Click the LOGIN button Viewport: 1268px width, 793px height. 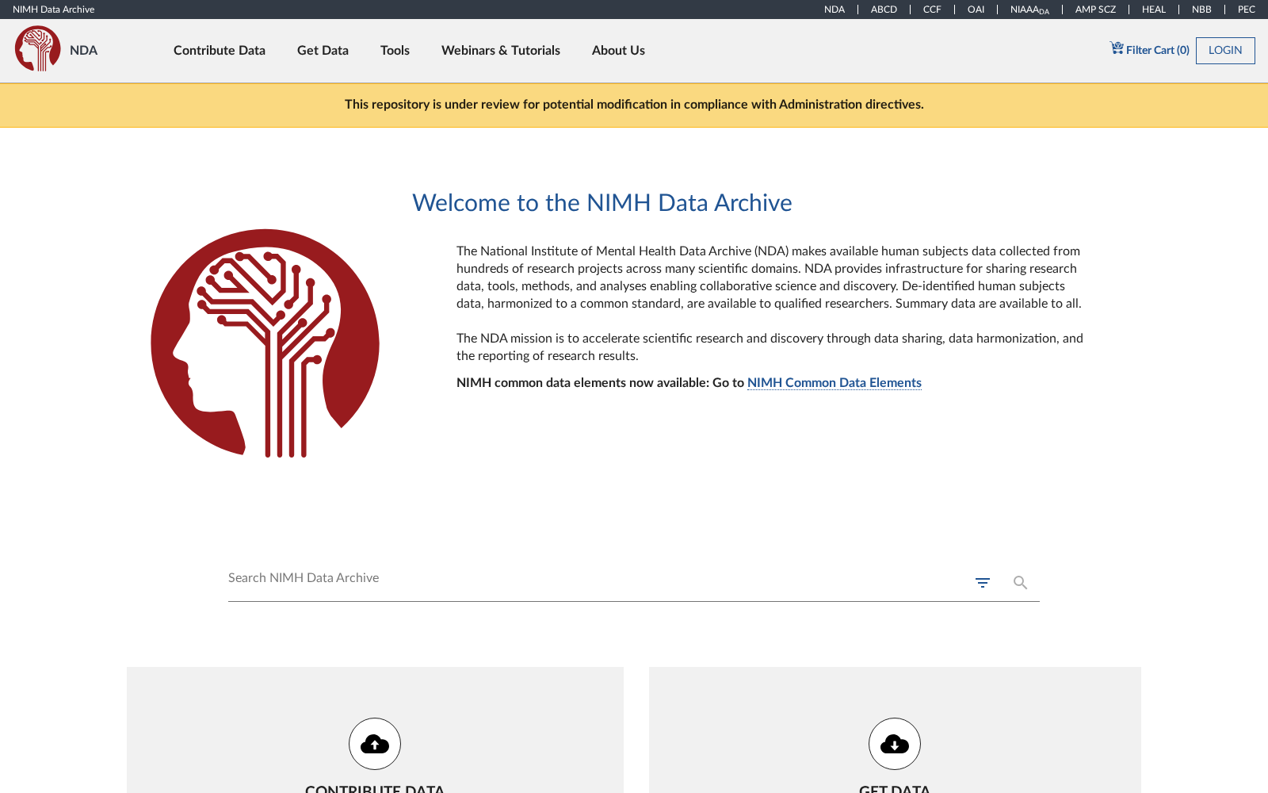tap(1225, 50)
